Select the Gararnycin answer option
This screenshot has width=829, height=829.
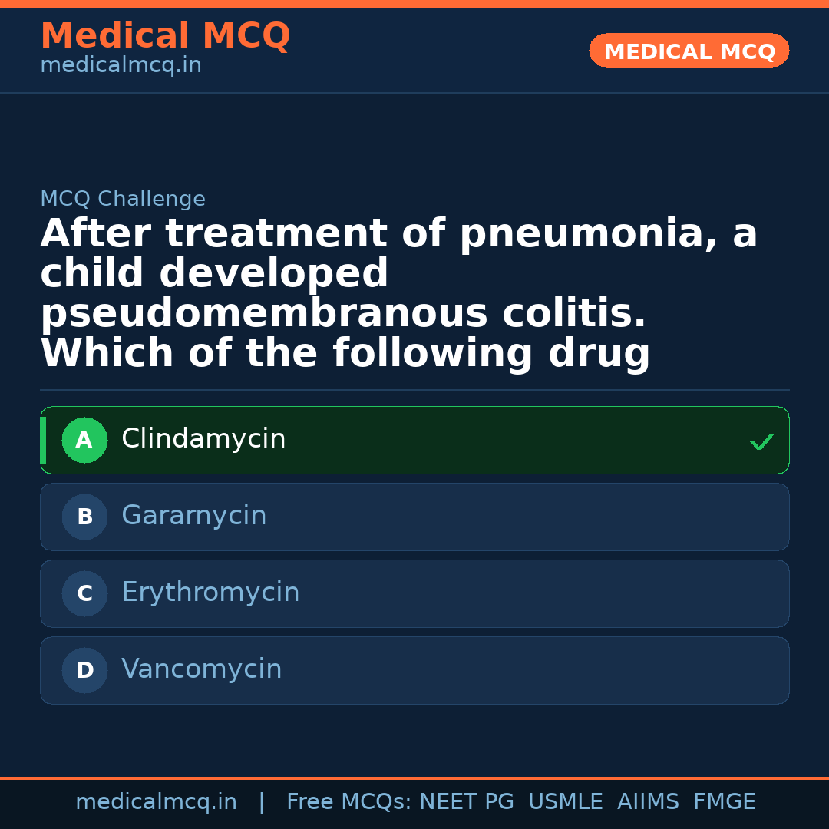414,517
